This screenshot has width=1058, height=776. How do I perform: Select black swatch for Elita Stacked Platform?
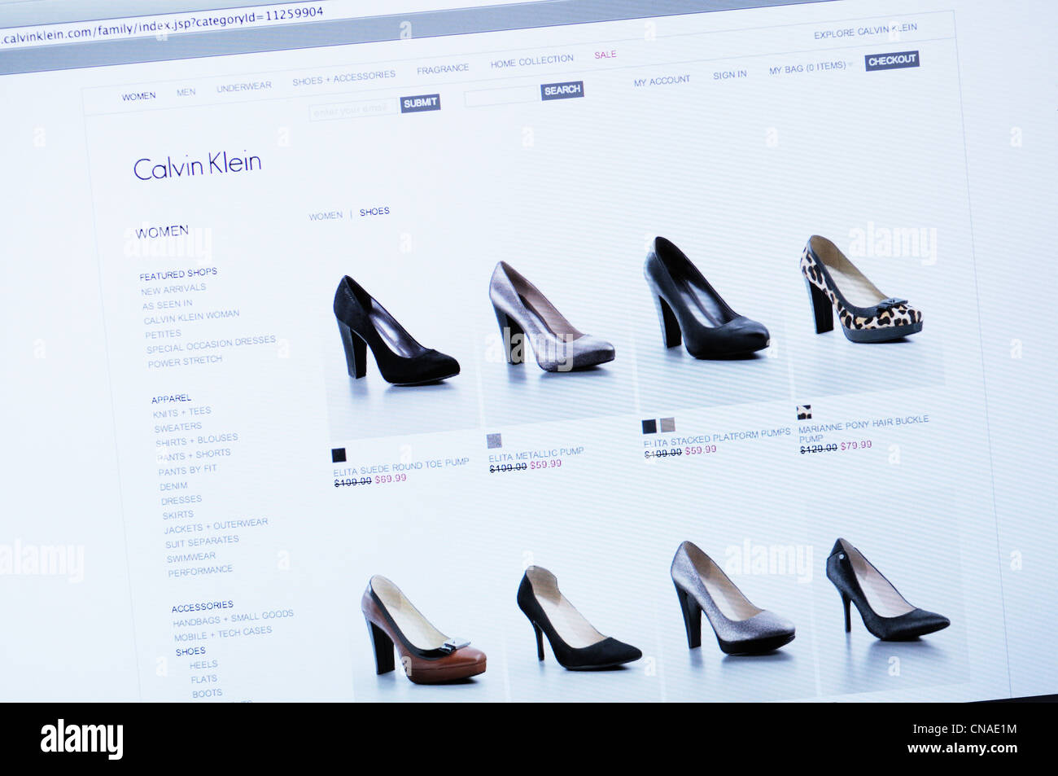[649, 426]
